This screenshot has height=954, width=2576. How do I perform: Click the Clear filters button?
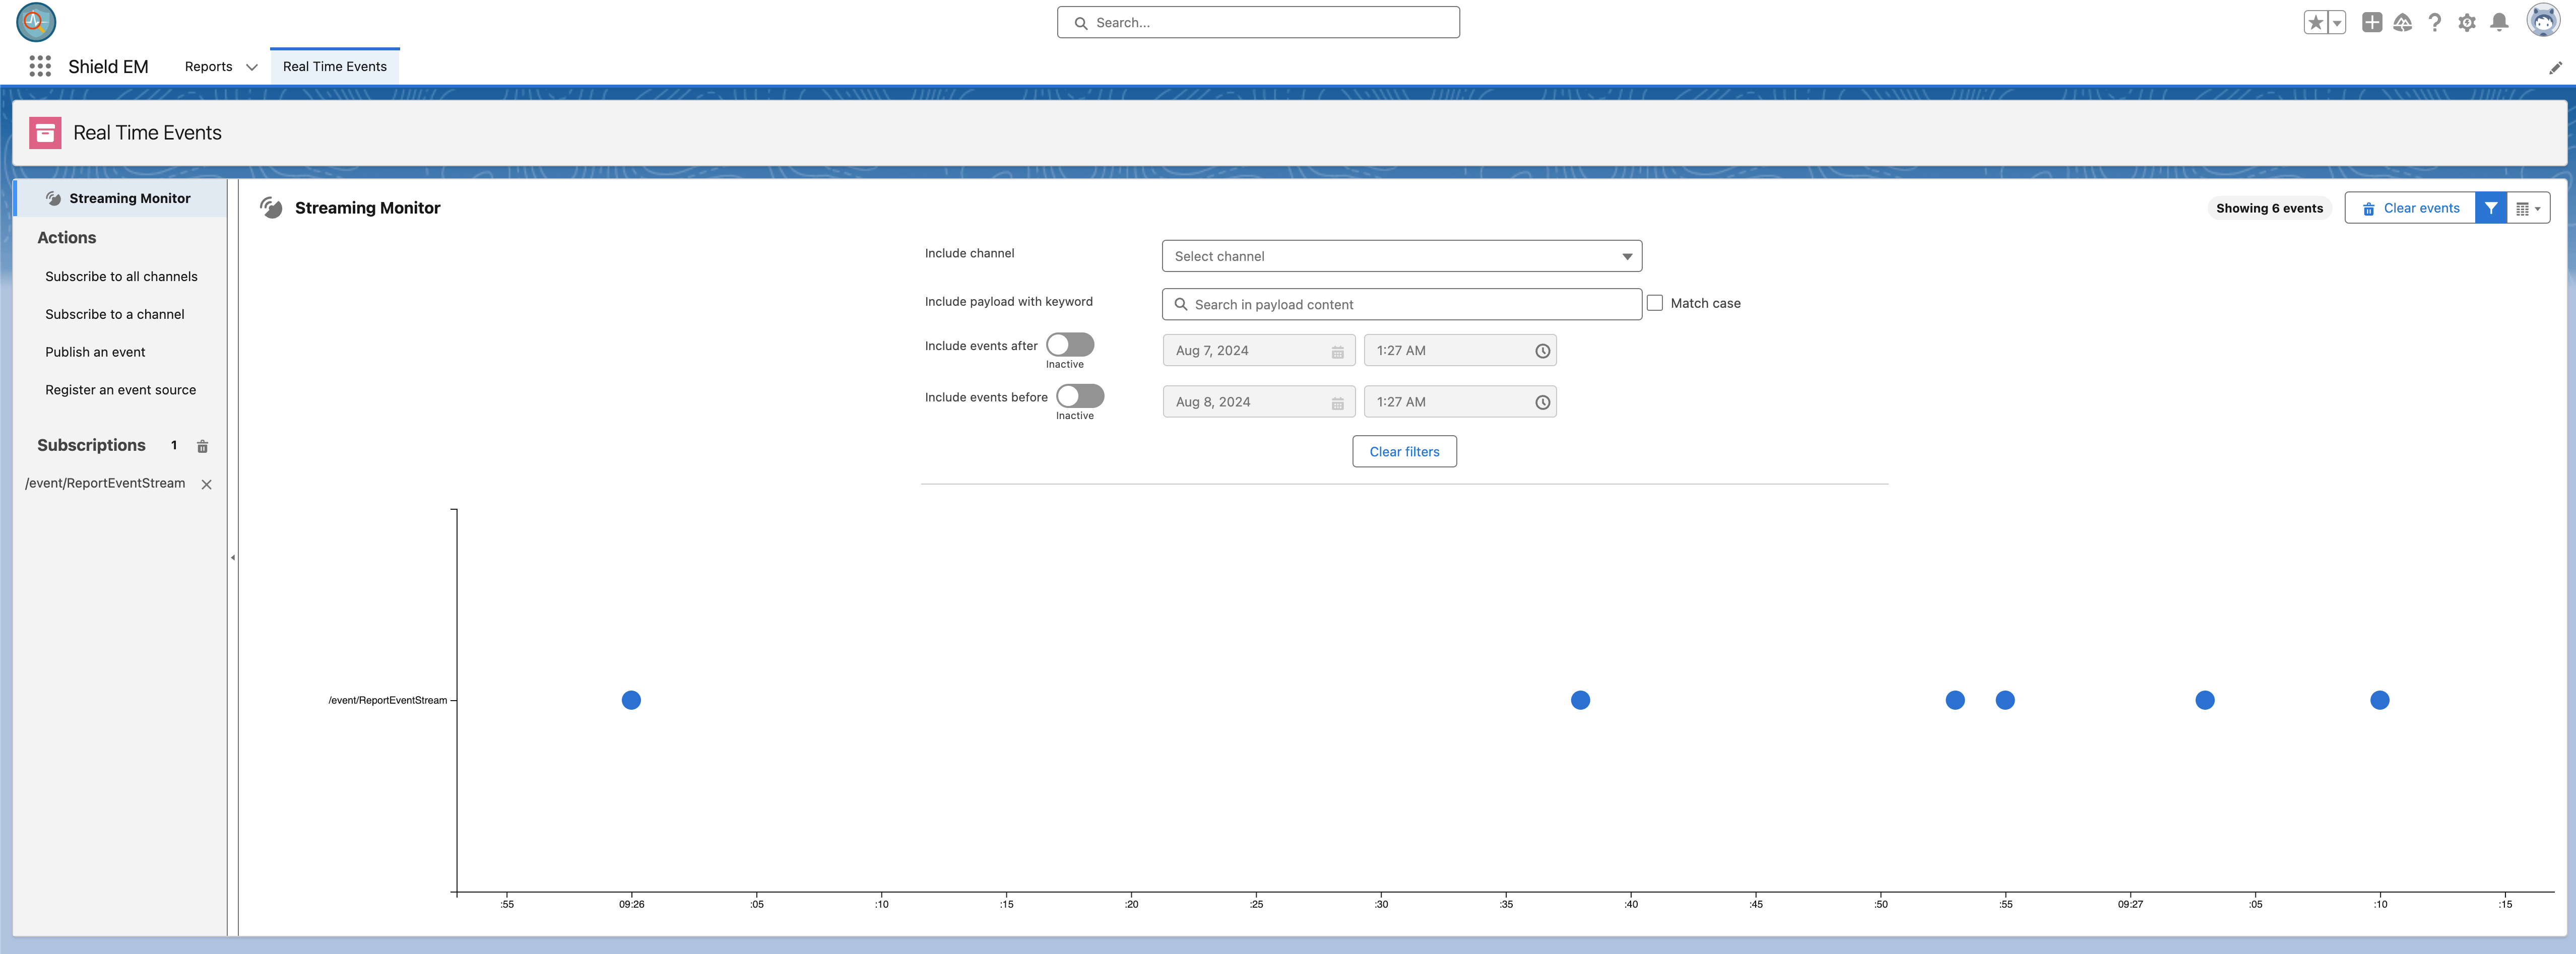(x=1403, y=451)
